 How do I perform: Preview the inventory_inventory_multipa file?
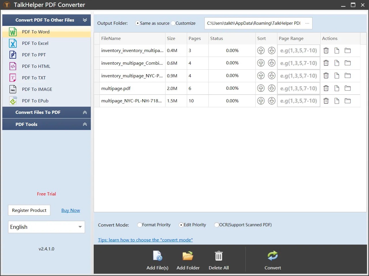tap(337, 50)
